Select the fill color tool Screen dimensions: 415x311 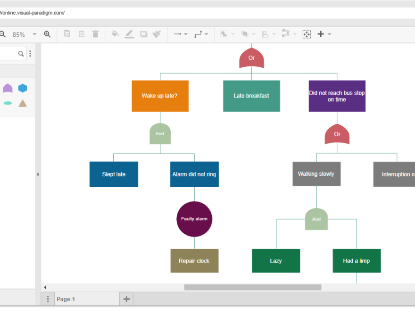click(x=115, y=34)
